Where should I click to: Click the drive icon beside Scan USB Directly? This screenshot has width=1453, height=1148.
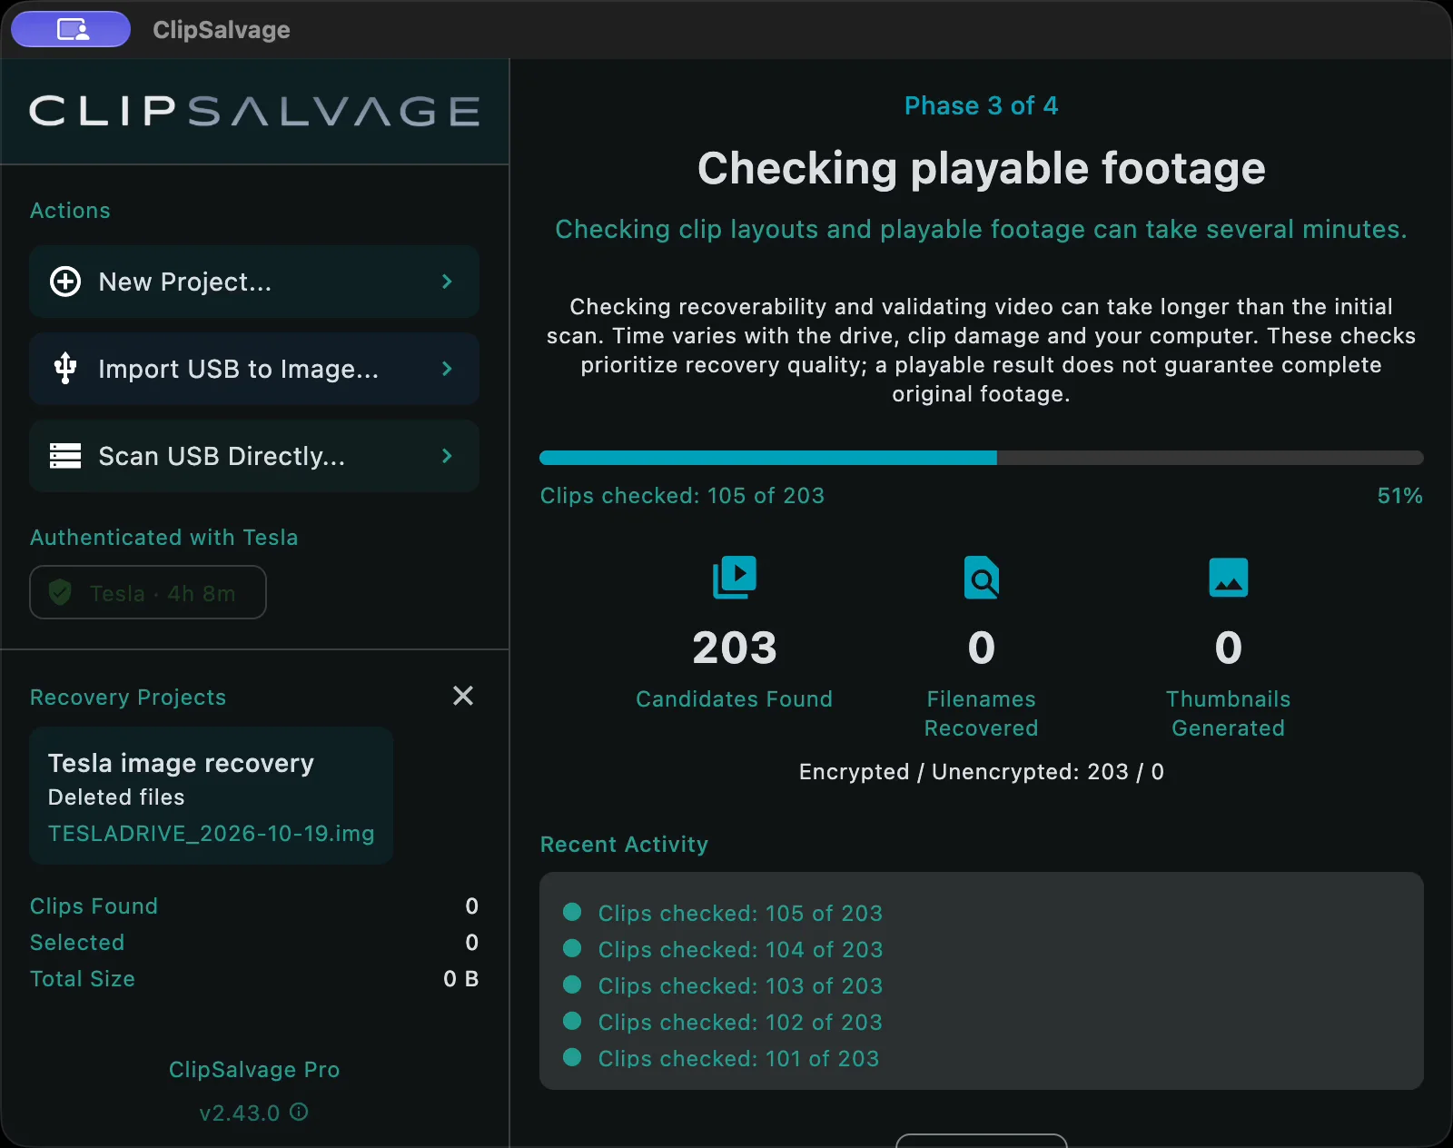click(65, 456)
